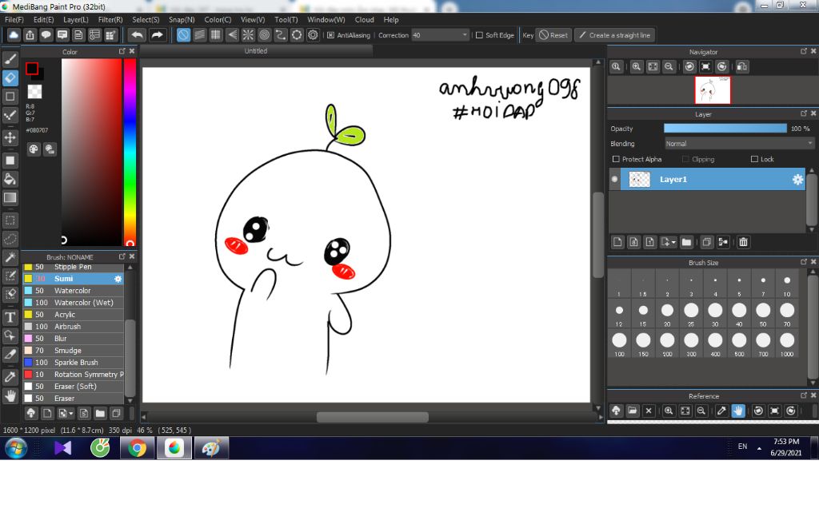Open Chrome from the taskbar

pos(137,448)
